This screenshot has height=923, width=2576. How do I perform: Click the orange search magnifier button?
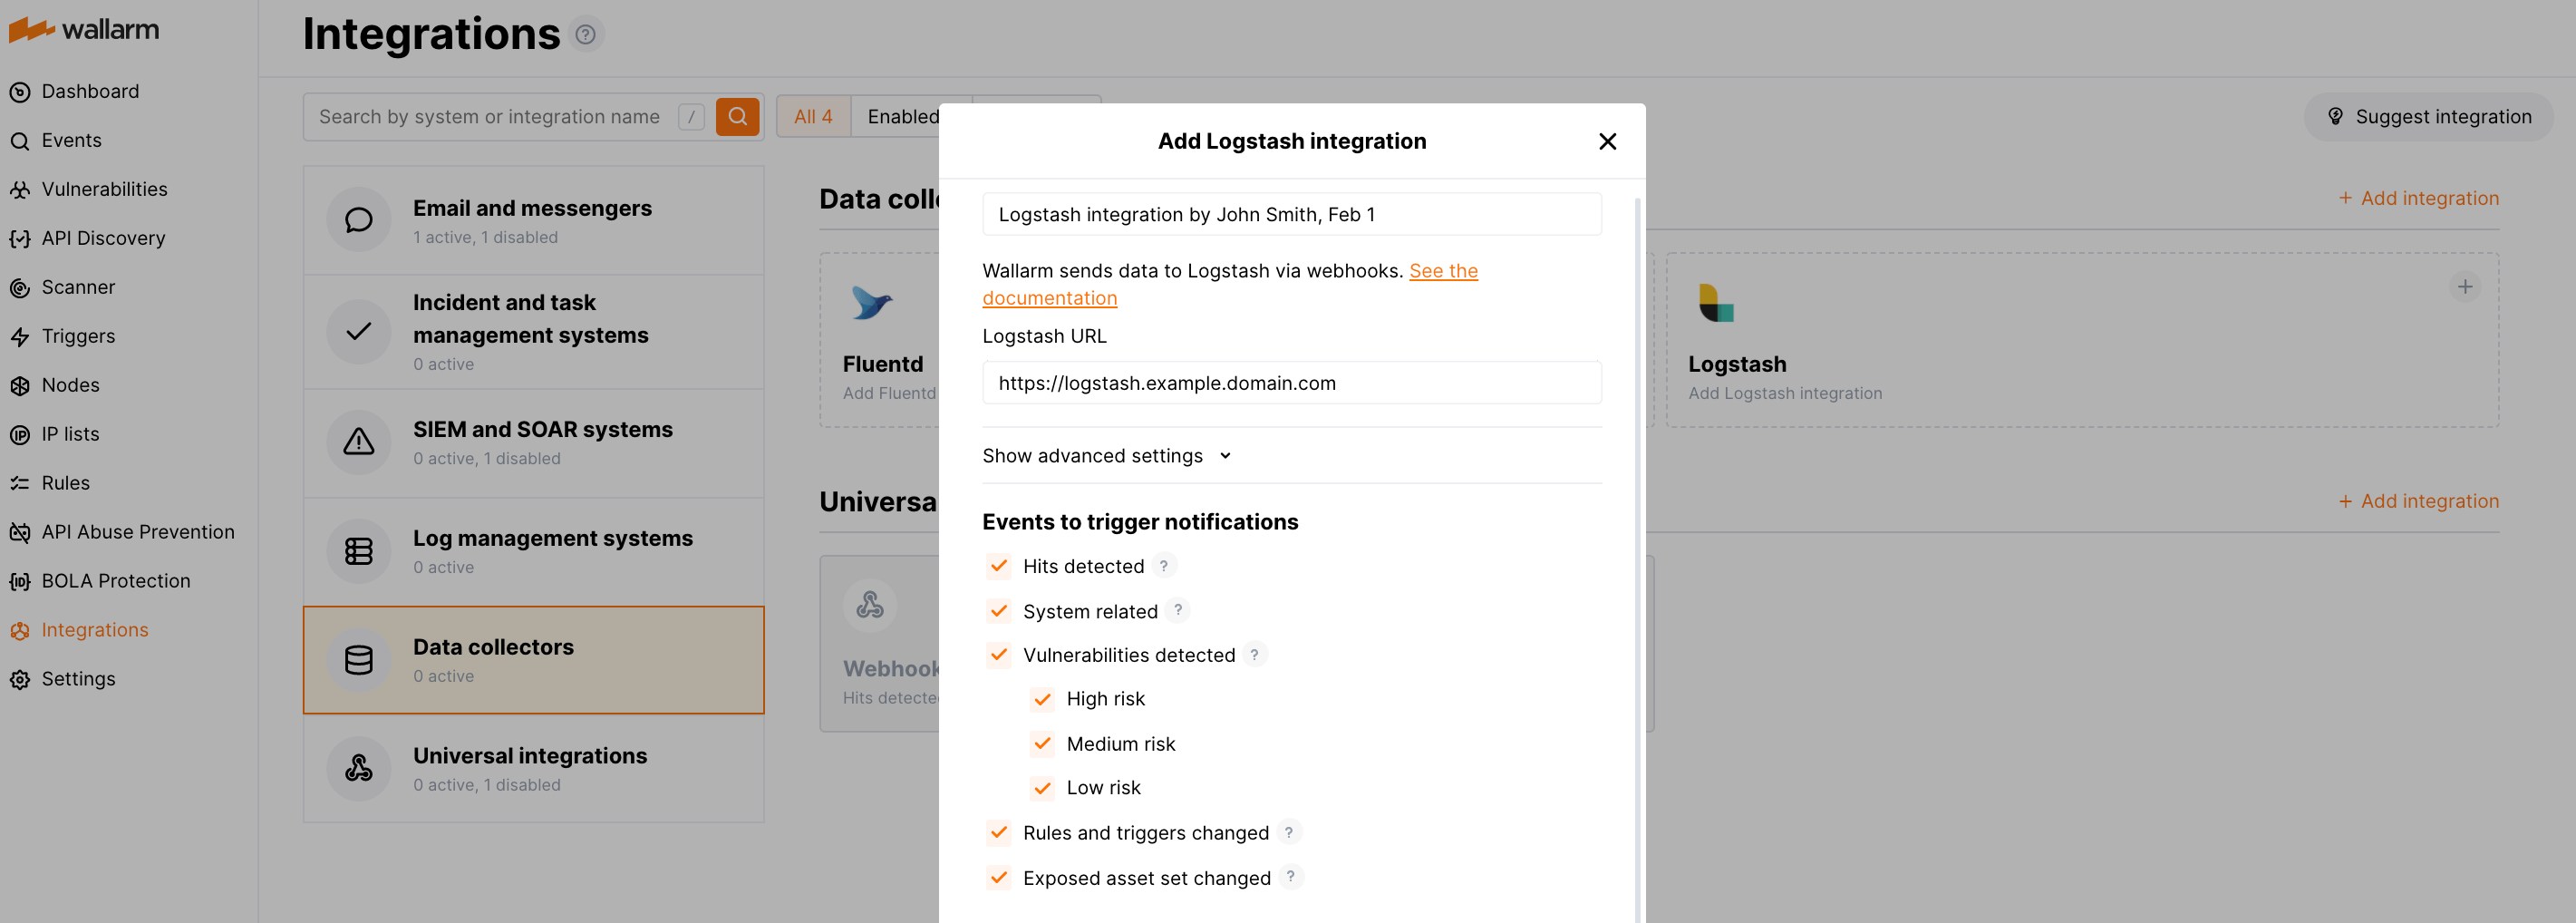point(738,116)
